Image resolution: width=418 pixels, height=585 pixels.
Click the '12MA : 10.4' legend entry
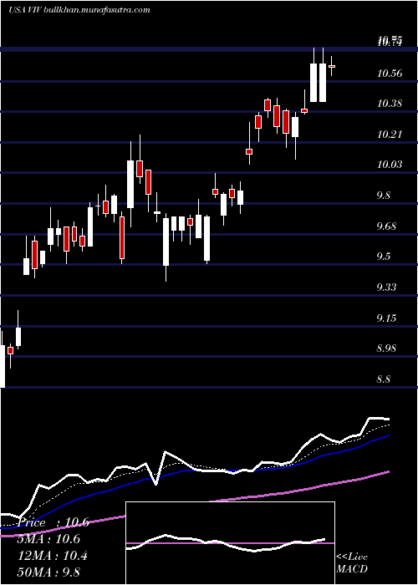coord(52,556)
